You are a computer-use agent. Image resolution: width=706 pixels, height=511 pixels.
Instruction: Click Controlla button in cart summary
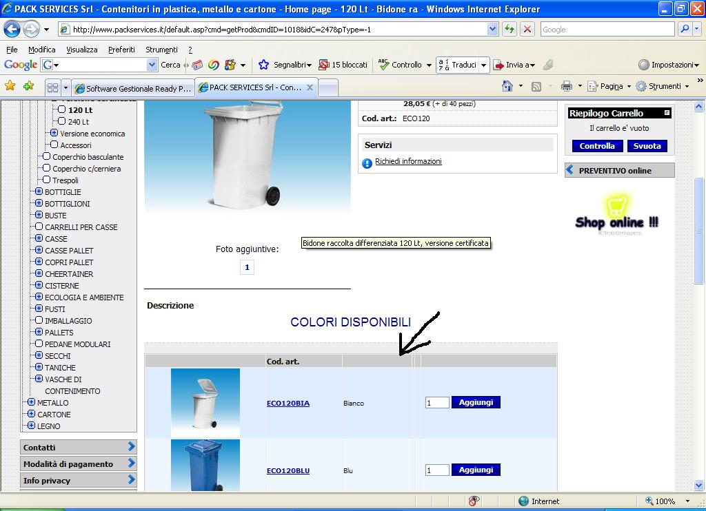pos(597,146)
